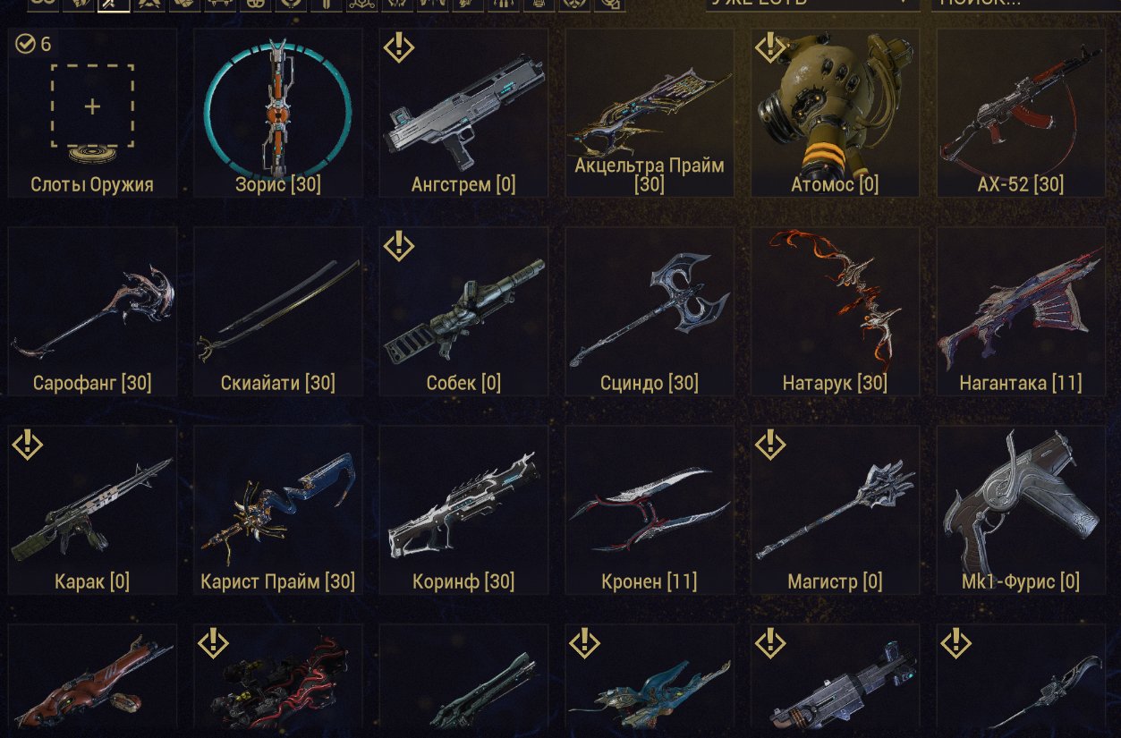Click the warning icon on the Атомос tile
This screenshot has height=738, width=1121.
pyautogui.click(x=770, y=47)
